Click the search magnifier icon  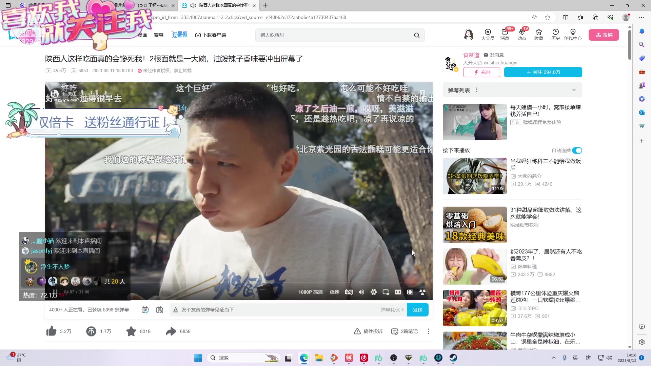(417, 35)
